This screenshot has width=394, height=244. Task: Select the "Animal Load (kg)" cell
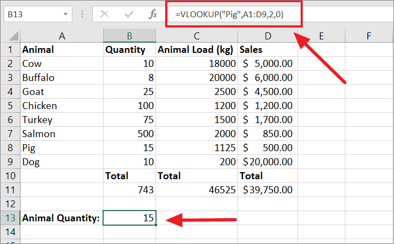tap(197, 50)
